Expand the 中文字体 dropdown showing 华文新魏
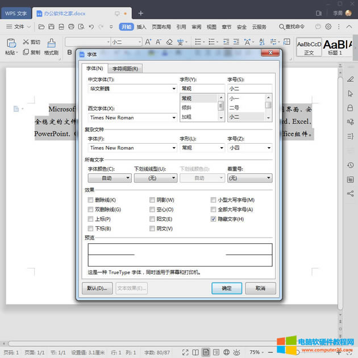Image resolution: width=358 pixels, height=358 pixels. 174,89
